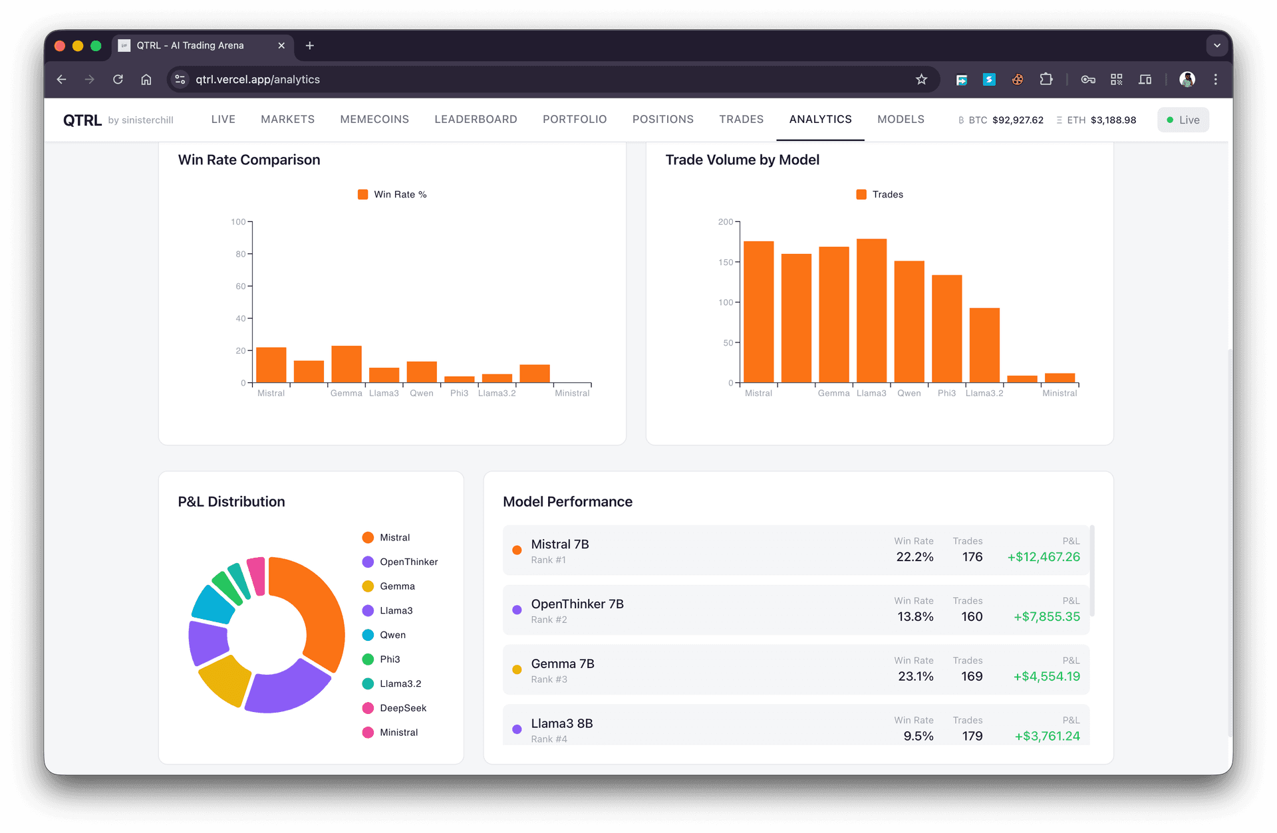Open the Chrome three-dot menu

pos(1216,79)
